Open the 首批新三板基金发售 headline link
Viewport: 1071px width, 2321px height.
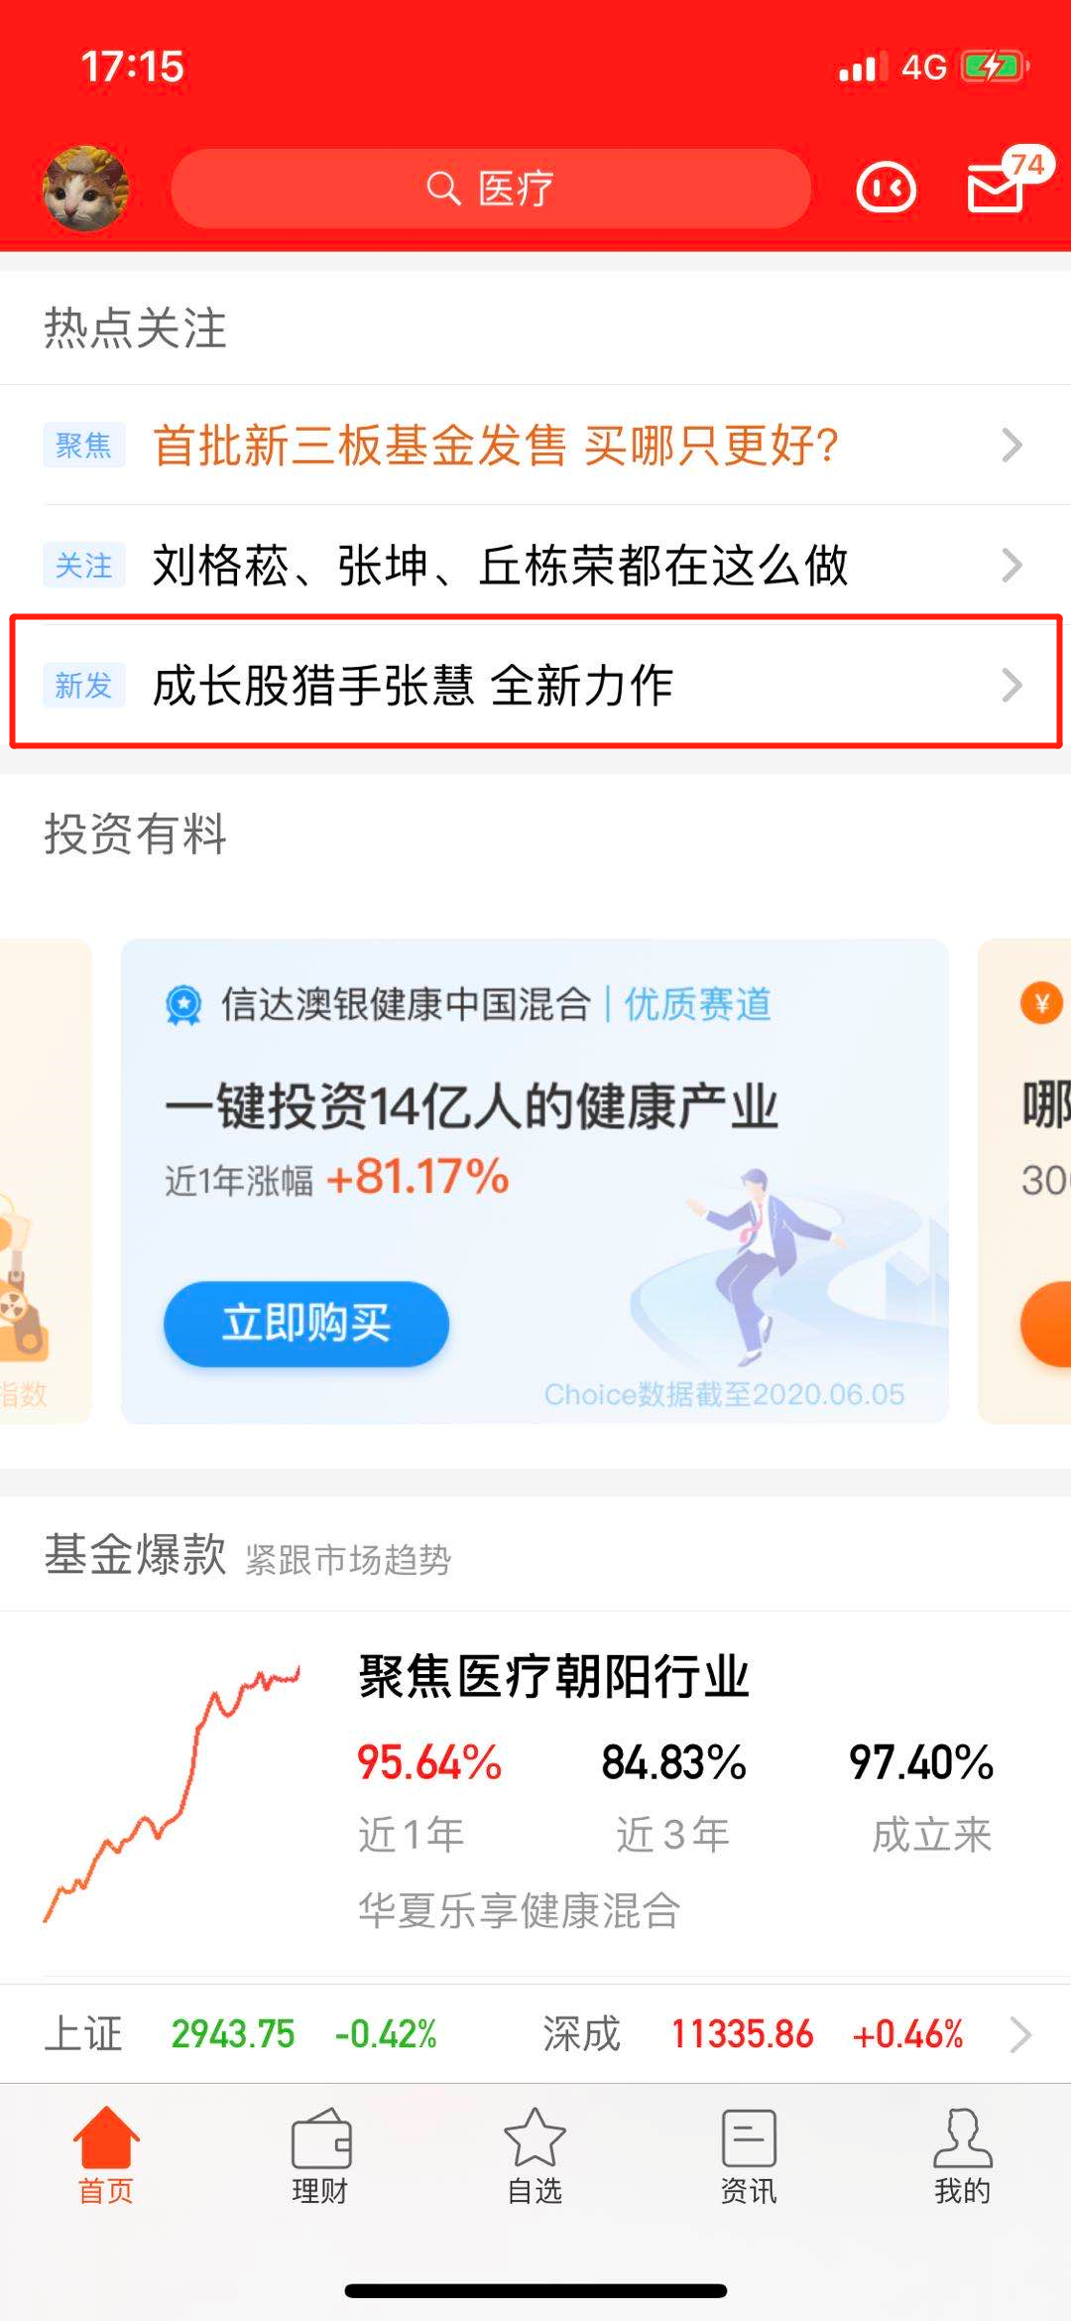(x=496, y=445)
